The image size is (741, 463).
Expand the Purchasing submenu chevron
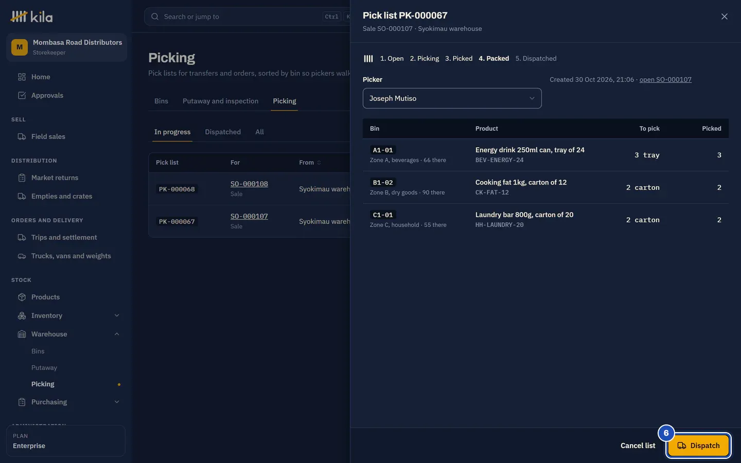click(117, 402)
